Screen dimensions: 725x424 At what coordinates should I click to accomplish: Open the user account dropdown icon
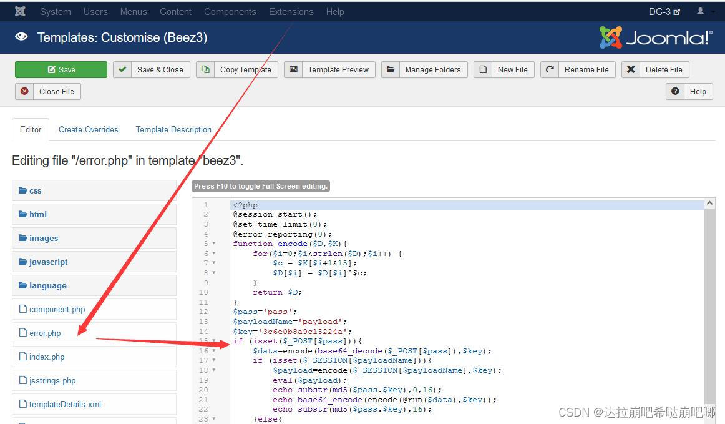(701, 11)
